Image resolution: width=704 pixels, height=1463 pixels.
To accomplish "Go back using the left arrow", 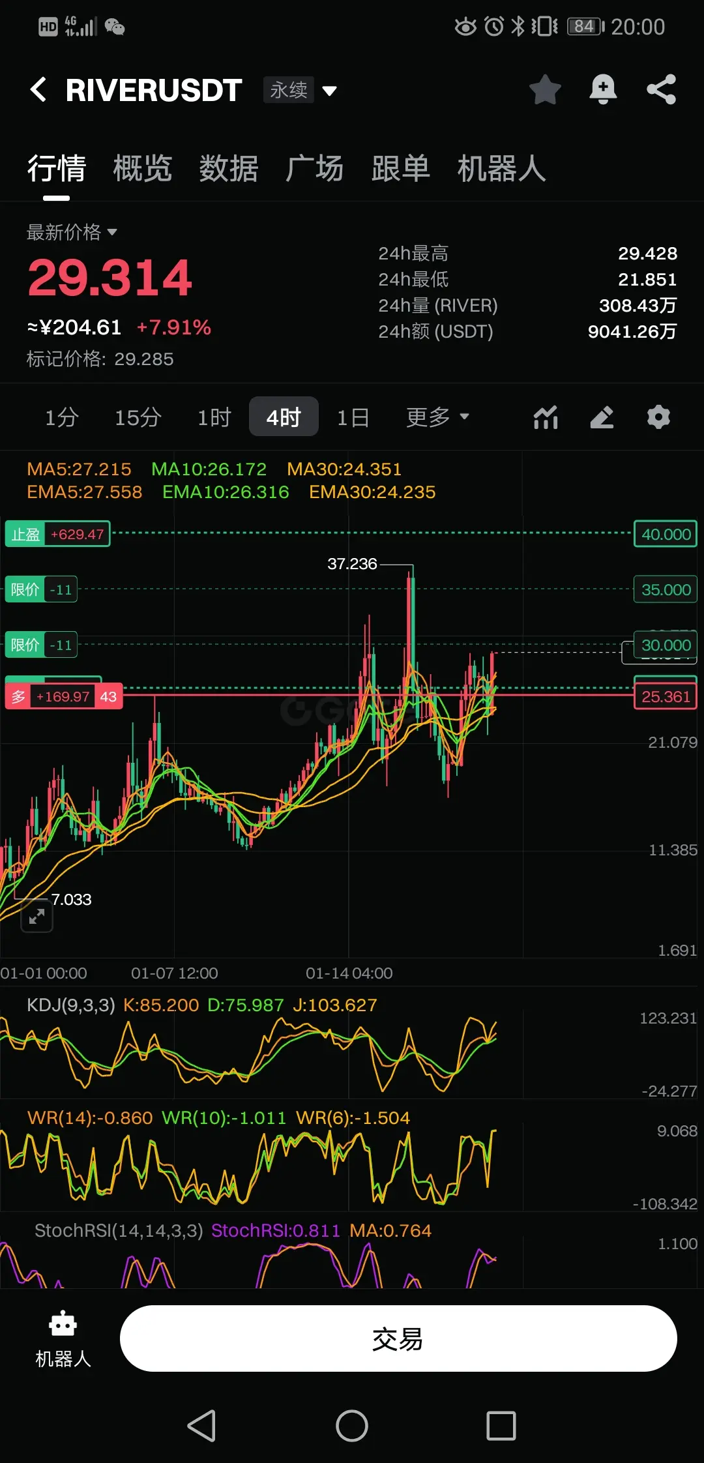I will 38,89.
